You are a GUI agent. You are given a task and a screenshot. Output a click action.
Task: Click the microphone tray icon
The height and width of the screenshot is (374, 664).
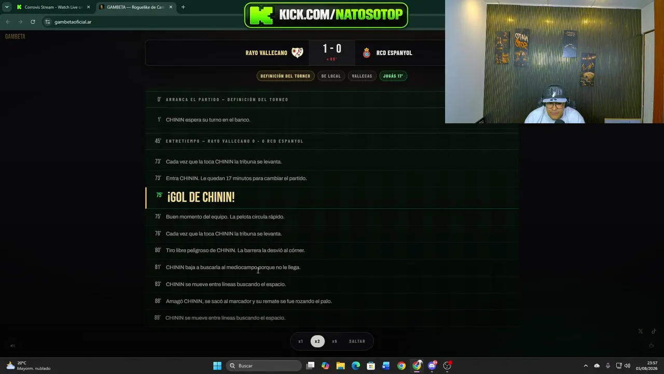pyautogui.click(x=608, y=366)
